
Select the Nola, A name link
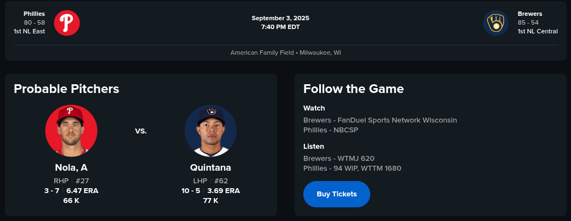click(71, 167)
